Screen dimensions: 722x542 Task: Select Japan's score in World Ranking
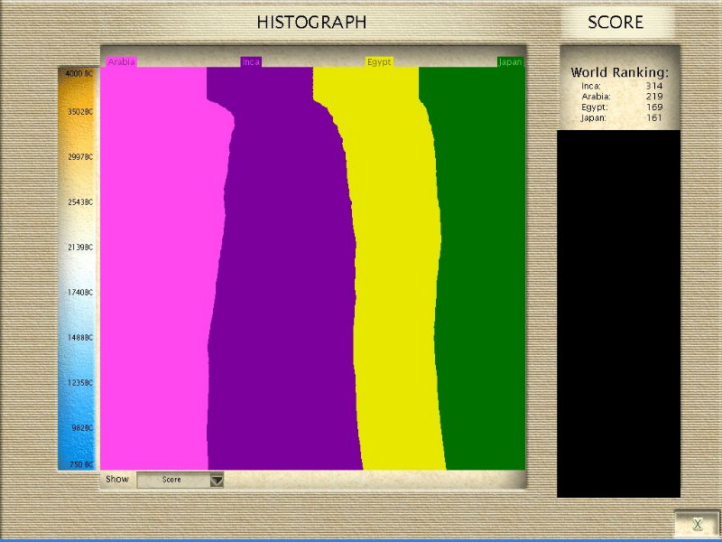[654, 117]
